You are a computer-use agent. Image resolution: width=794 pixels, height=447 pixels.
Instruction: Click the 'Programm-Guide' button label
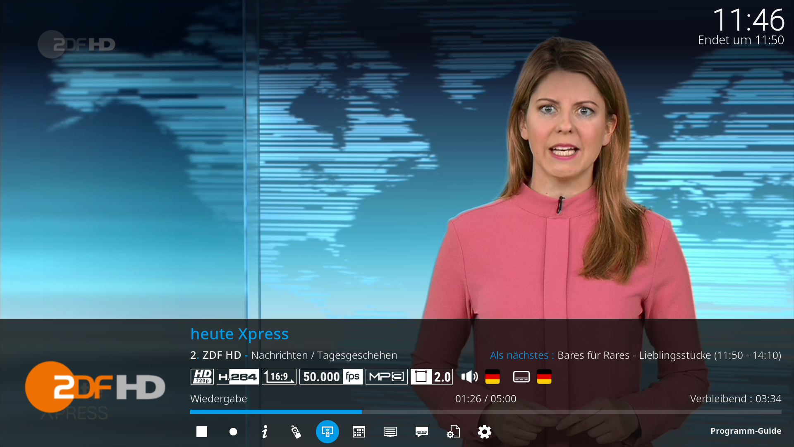click(746, 431)
